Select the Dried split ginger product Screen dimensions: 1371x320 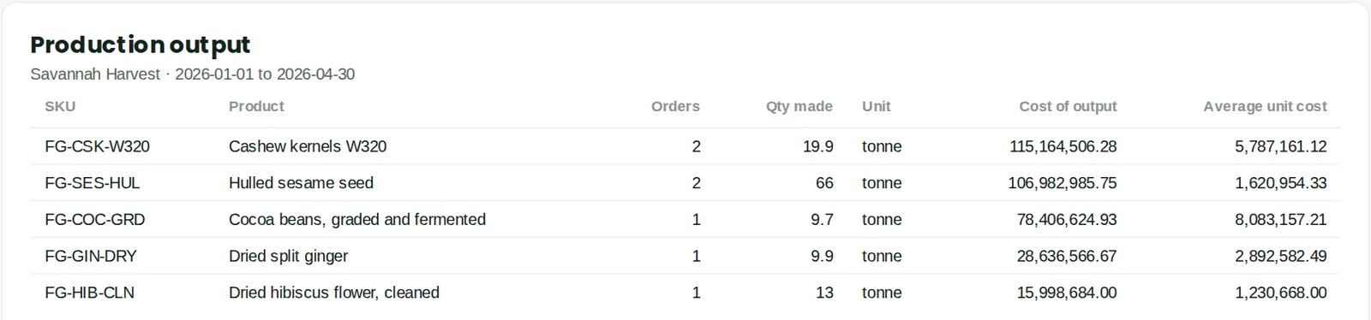pos(288,257)
